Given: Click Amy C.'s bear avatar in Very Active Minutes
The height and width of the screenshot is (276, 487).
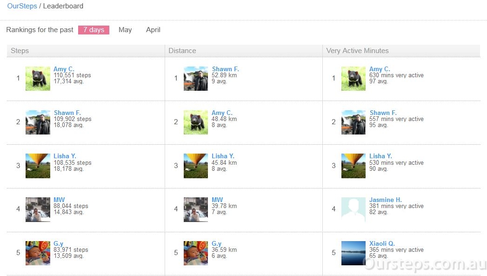Looking at the screenshot, I should [354, 79].
